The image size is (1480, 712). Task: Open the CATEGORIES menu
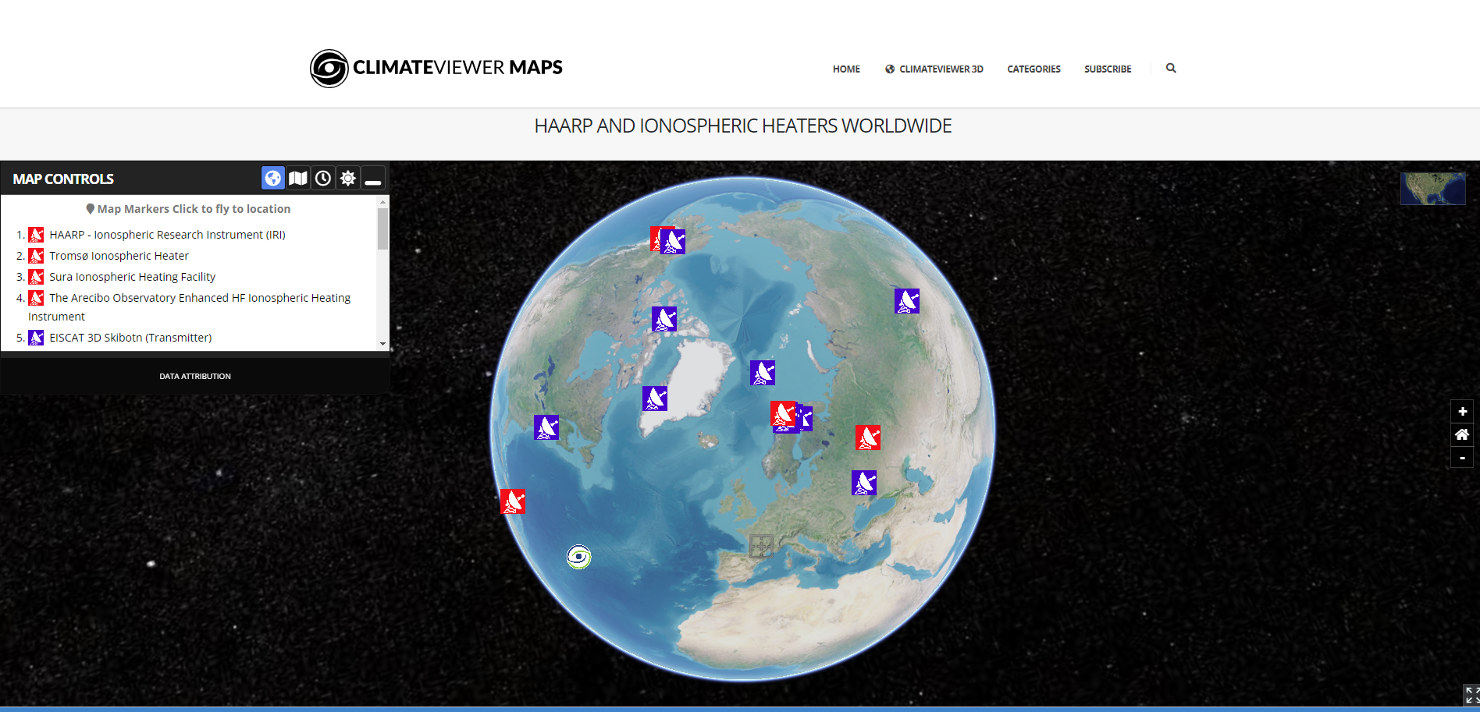1034,69
